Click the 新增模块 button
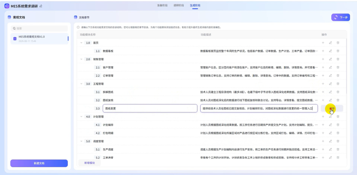The width and height of the screenshot is (357, 175). 90,163
